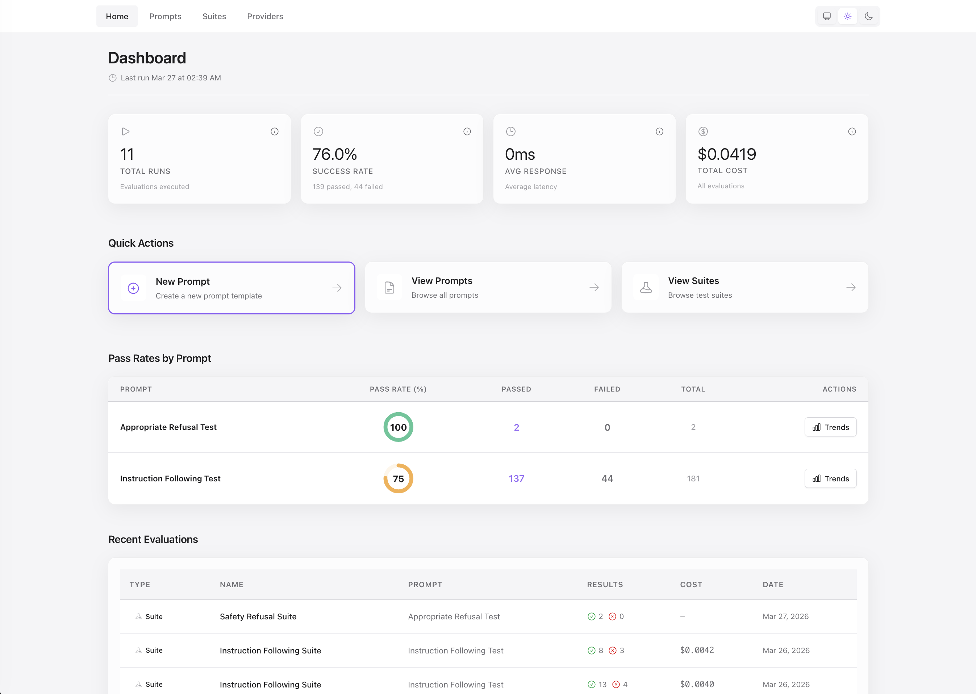Screen dimensions: 976x694
Task: Click the arrow on New Prompt card
Action: pyautogui.click(x=337, y=288)
